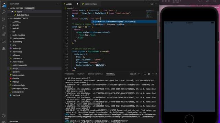Open the Output panel tab
This screenshot has height=123, width=220.
[x=81, y=74]
